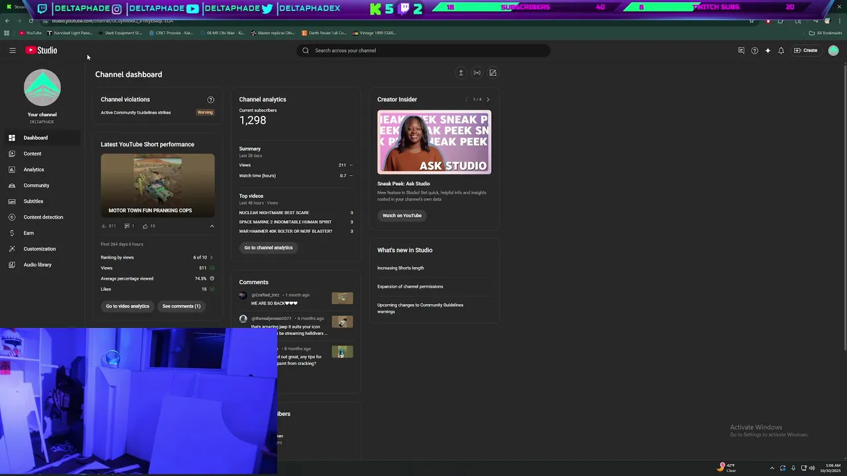Image resolution: width=847 pixels, height=476 pixels.
Task: Open the Help question mark in Studio header
Action: 754,50
